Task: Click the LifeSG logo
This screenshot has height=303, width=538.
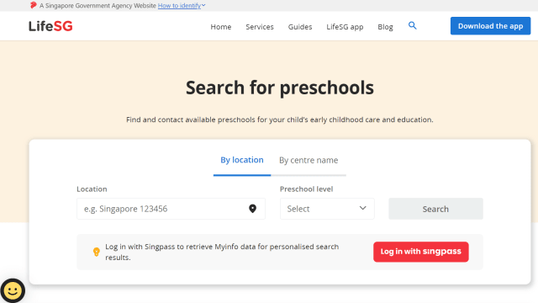Action: pos(50,26)
